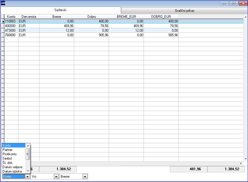Image resolution: width=248 pixels, height=182 pixels.
Task: Click the BREME_EUR column header
Action: point(126,17)
